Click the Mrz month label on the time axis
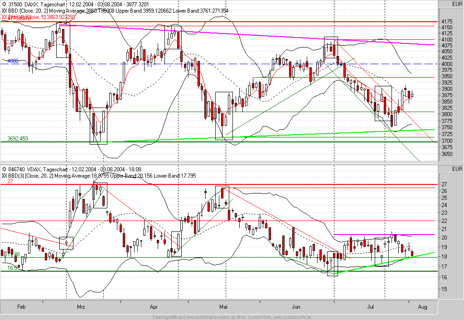464x320 pixels. point(81,307)
